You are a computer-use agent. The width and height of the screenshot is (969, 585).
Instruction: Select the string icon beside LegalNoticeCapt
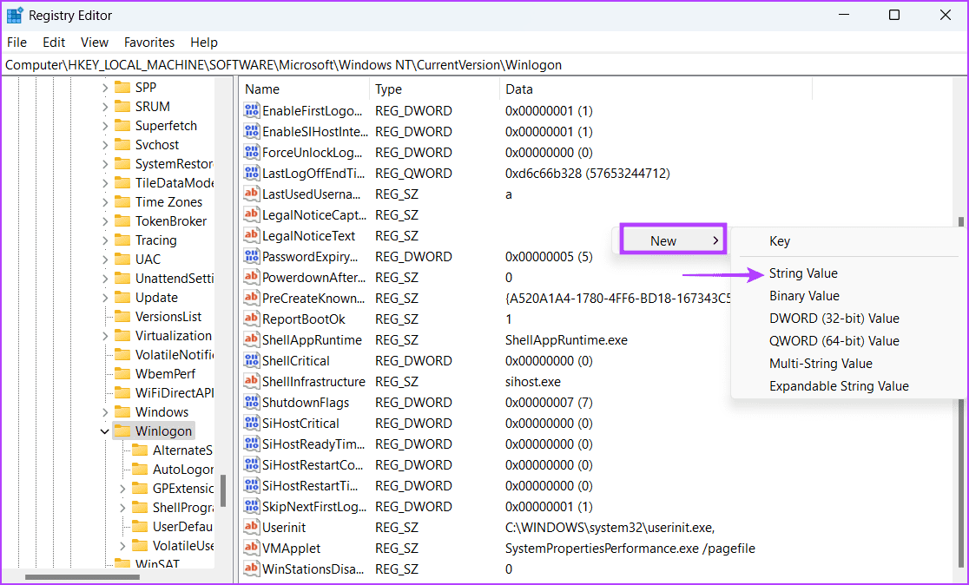click(x=251, y=215)
